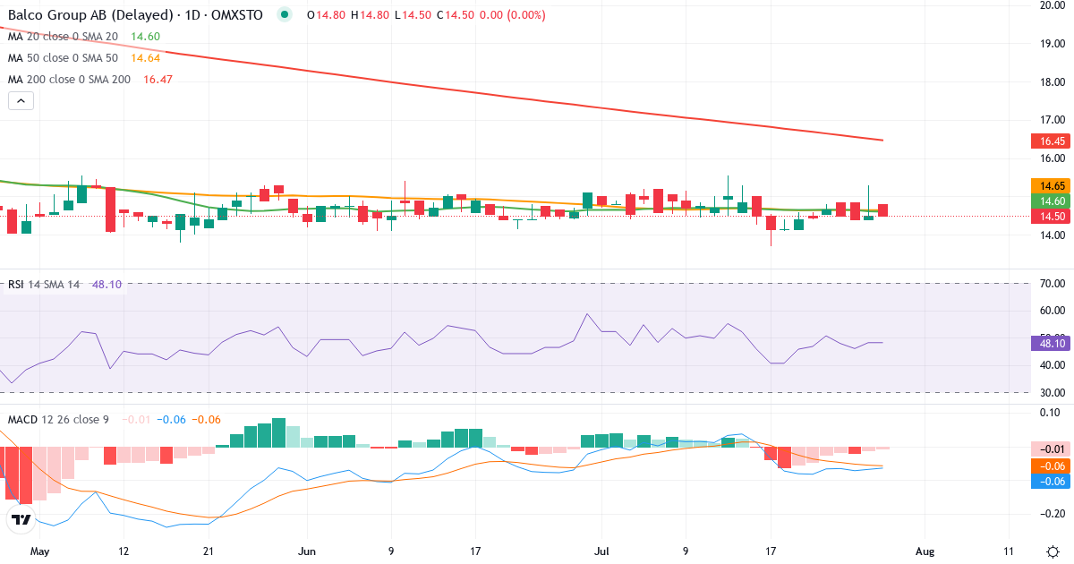Screen dimensions: 1074x564
Task: Open chart settings gear icon
Action: tap(1053, 551)
